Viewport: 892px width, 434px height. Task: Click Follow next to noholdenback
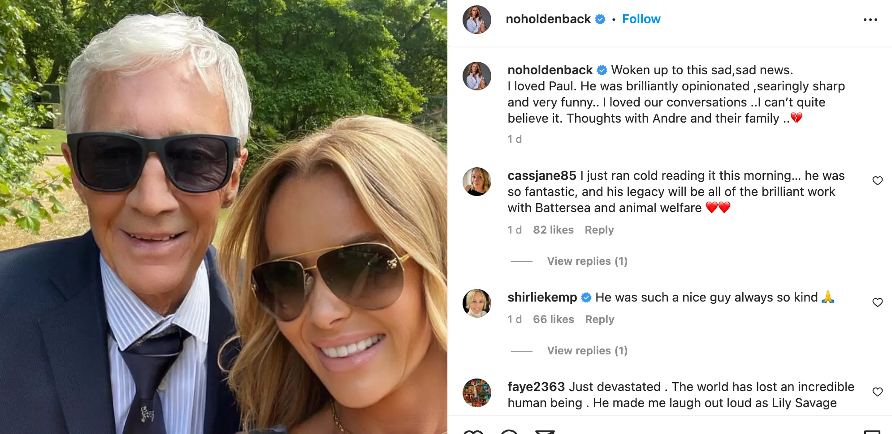pyautogui.click(x=641, y=19)
